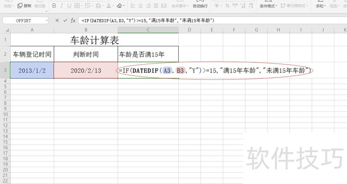This screenshot has height=184, width=347.
Task: Select column H header
Action: [x=278, y=30]
